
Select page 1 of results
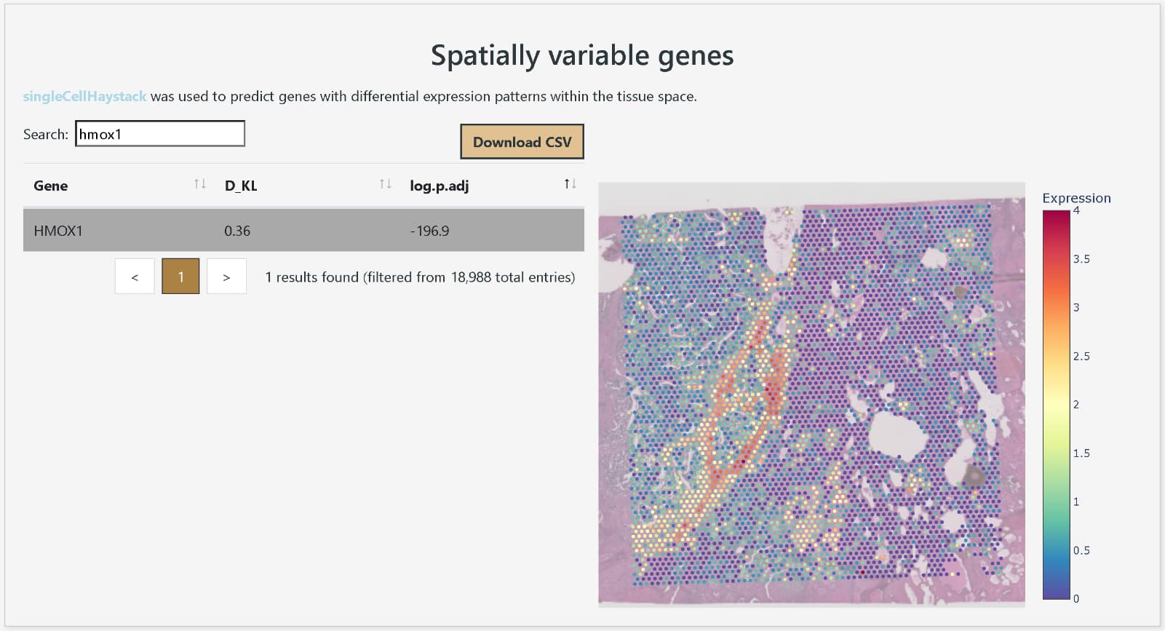(180, 277)
